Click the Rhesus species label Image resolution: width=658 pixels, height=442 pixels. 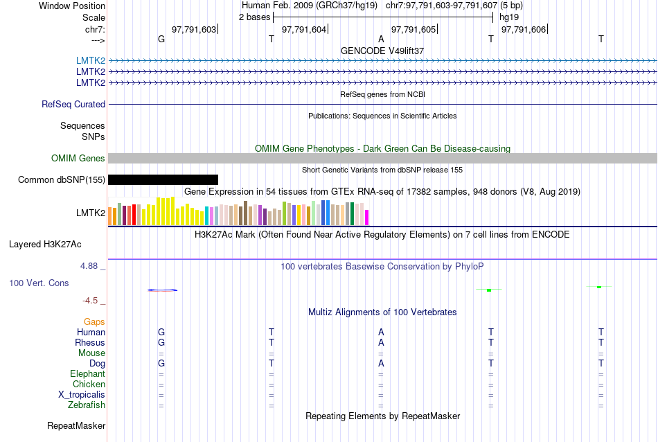90,342
